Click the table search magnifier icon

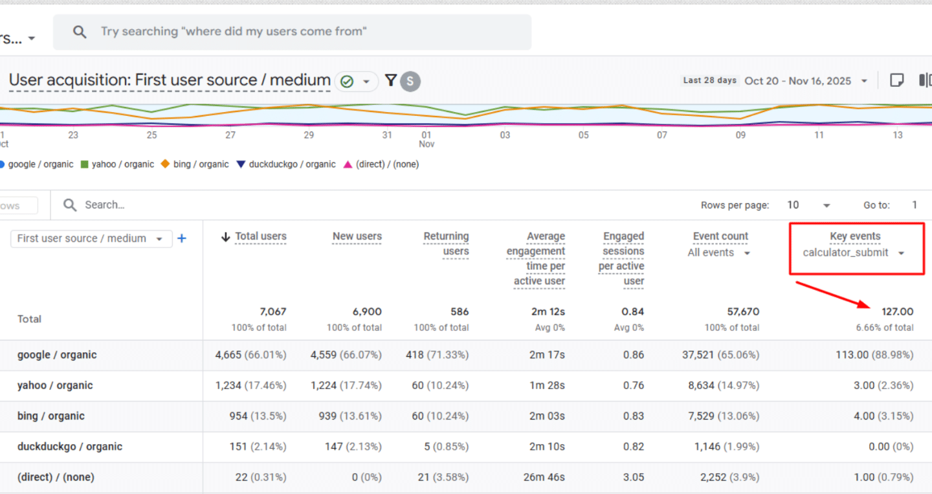click(70, 205)
